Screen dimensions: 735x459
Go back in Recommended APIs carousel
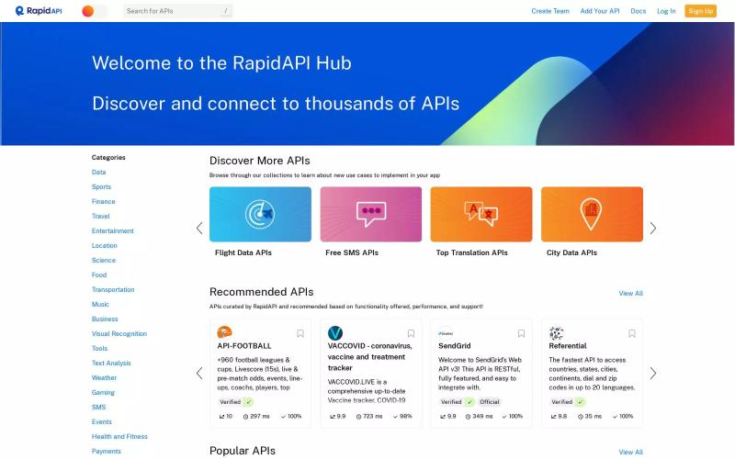pos(199,374)
